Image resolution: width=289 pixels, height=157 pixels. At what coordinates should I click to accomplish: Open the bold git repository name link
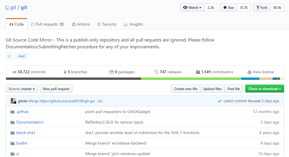pyautogui.click(x=24, y=8)
